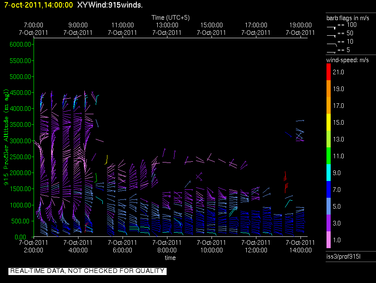Screen dimensions: 376x283
Task: Click the 19:00:00 top axis tick label
Action: point(300,25)
